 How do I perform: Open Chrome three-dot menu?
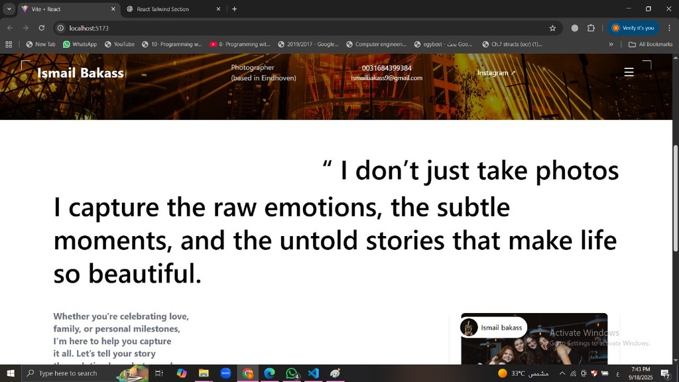pos(669,28)
